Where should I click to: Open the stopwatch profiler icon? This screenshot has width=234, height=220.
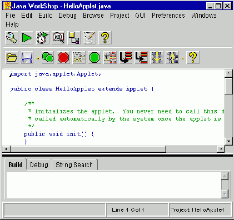pos(43,38)
